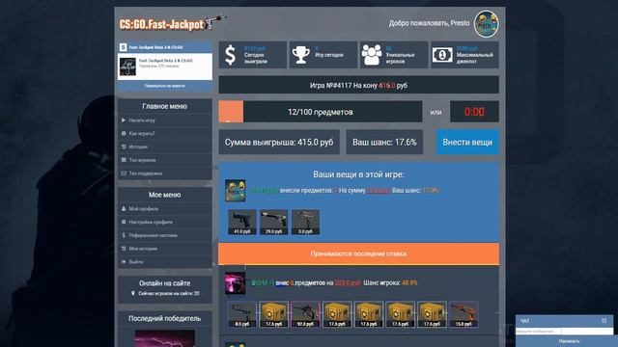The height and width of the screenshot is (347, 618).
Task: Click the Главное меню heading
Action: tap(165, 106)
